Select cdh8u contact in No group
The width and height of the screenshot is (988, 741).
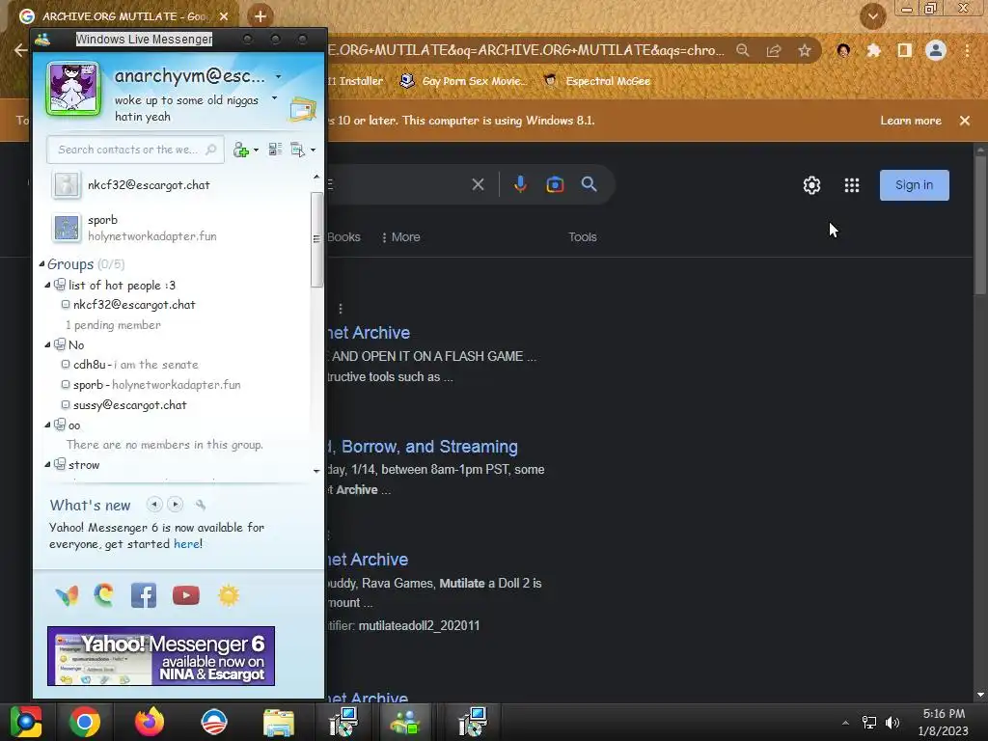tap(129, 365)
